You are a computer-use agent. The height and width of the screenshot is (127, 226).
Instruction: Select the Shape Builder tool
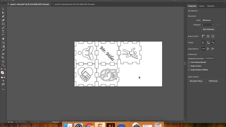(3, 43)
